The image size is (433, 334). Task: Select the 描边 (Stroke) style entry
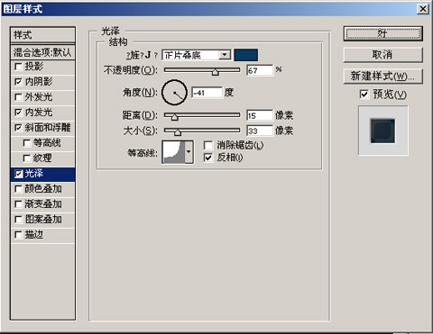click(x=42, y=235)
